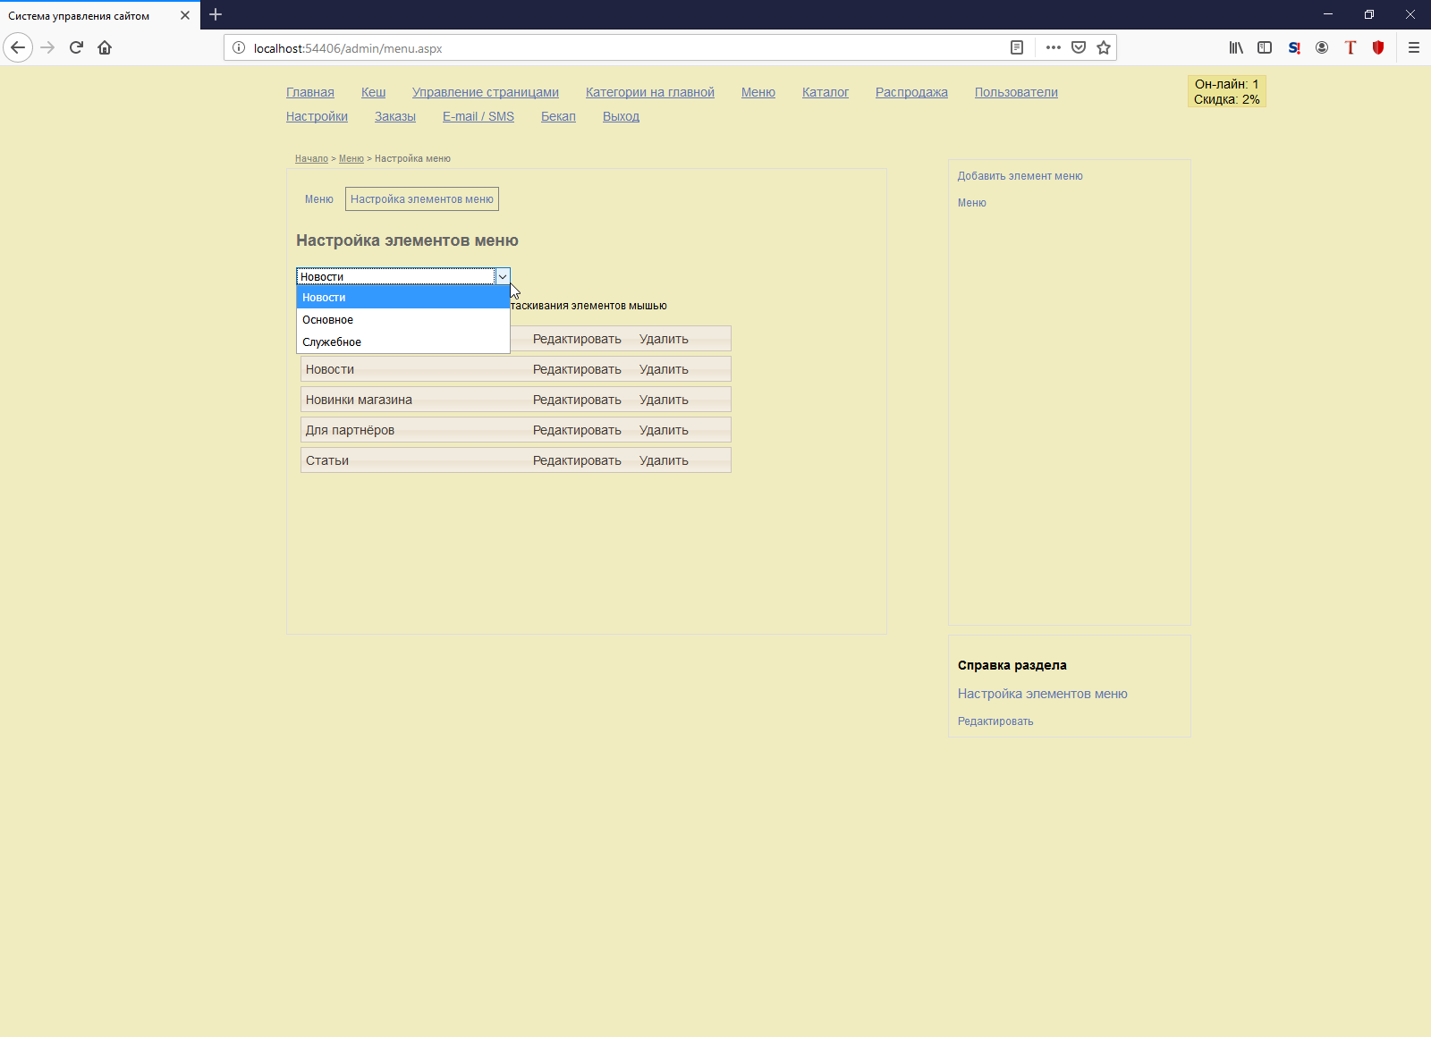1431x1037 pixels.
Task: Open the red shield extension
Action: click(x=1378, y=47)
